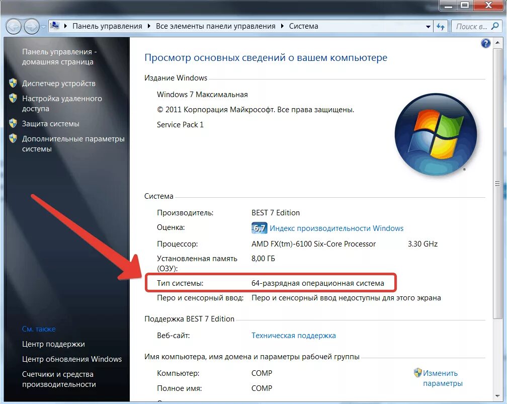Go back with the Back arrow button
507x404 pixels.
[x=14, y=27]
